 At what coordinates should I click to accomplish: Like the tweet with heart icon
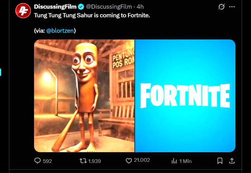click(129, 161)
